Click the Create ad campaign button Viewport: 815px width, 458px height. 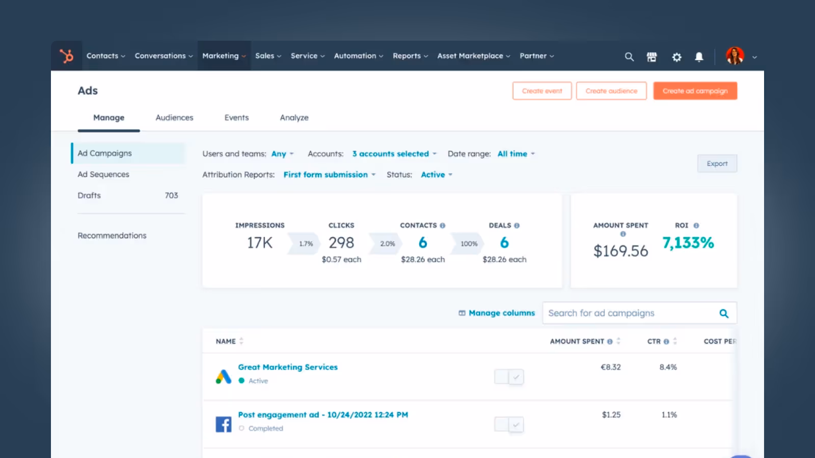[695, 91]
